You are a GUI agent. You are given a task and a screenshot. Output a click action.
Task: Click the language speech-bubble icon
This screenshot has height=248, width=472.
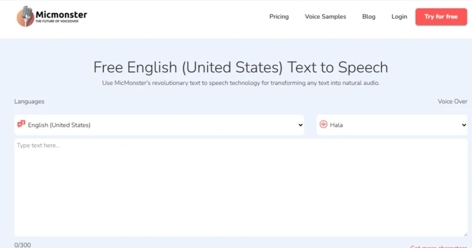21,124
